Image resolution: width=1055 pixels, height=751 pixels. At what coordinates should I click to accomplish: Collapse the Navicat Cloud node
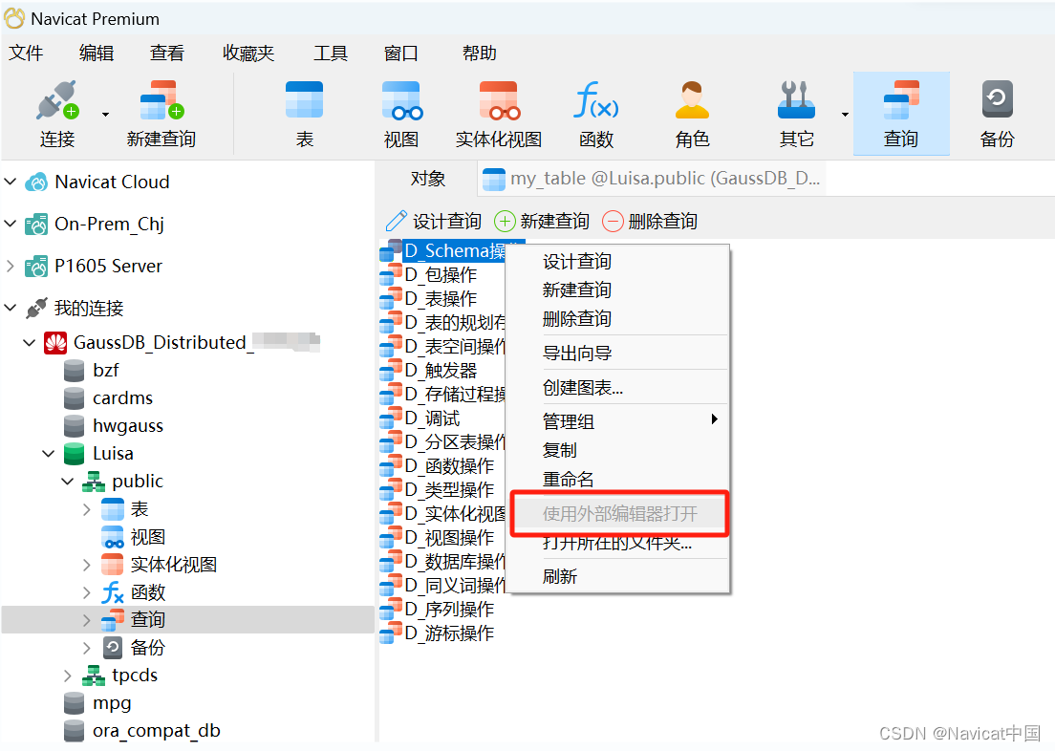(11, 182)
